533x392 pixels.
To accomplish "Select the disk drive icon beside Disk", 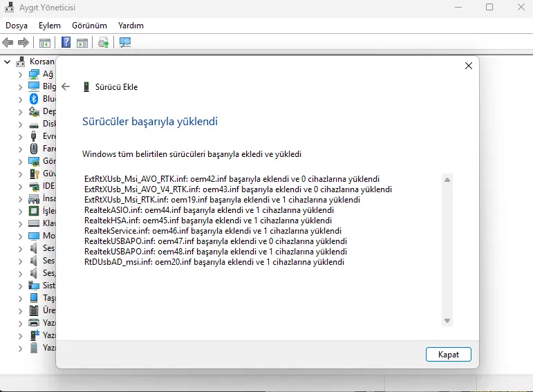I will (34, 125).
